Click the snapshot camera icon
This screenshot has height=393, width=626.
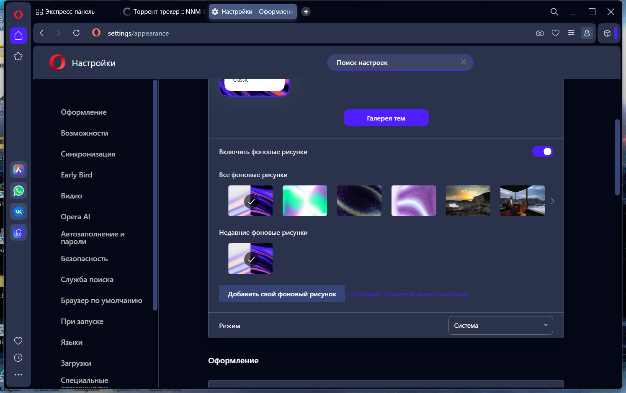(x=540, y=33)
